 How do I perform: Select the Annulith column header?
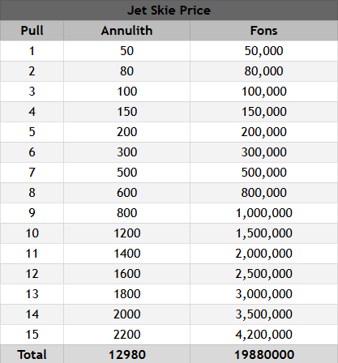(x=126, y=31)
